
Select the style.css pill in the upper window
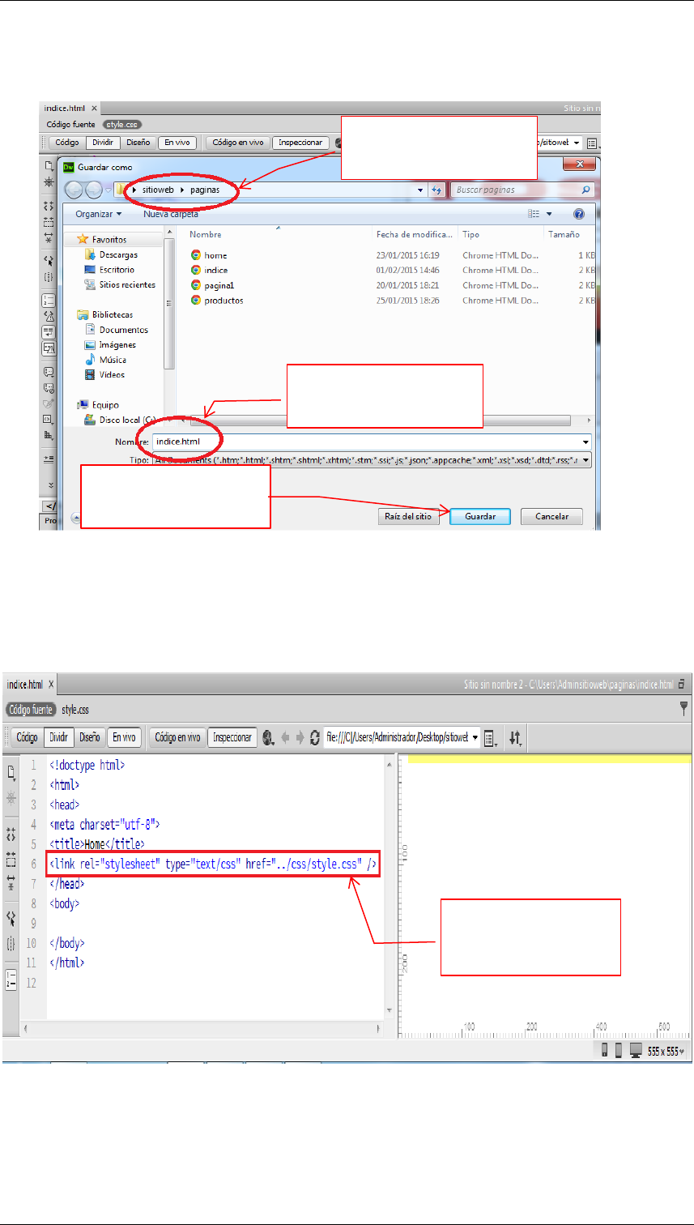121,125
